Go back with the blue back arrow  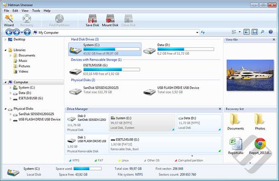(9, 32)
